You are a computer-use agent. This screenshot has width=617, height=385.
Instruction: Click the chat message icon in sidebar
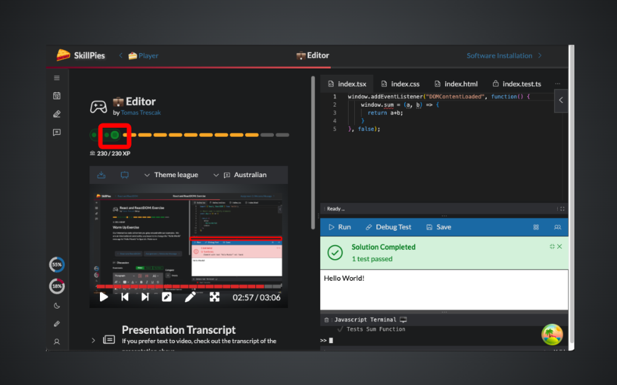pos(57,132)
